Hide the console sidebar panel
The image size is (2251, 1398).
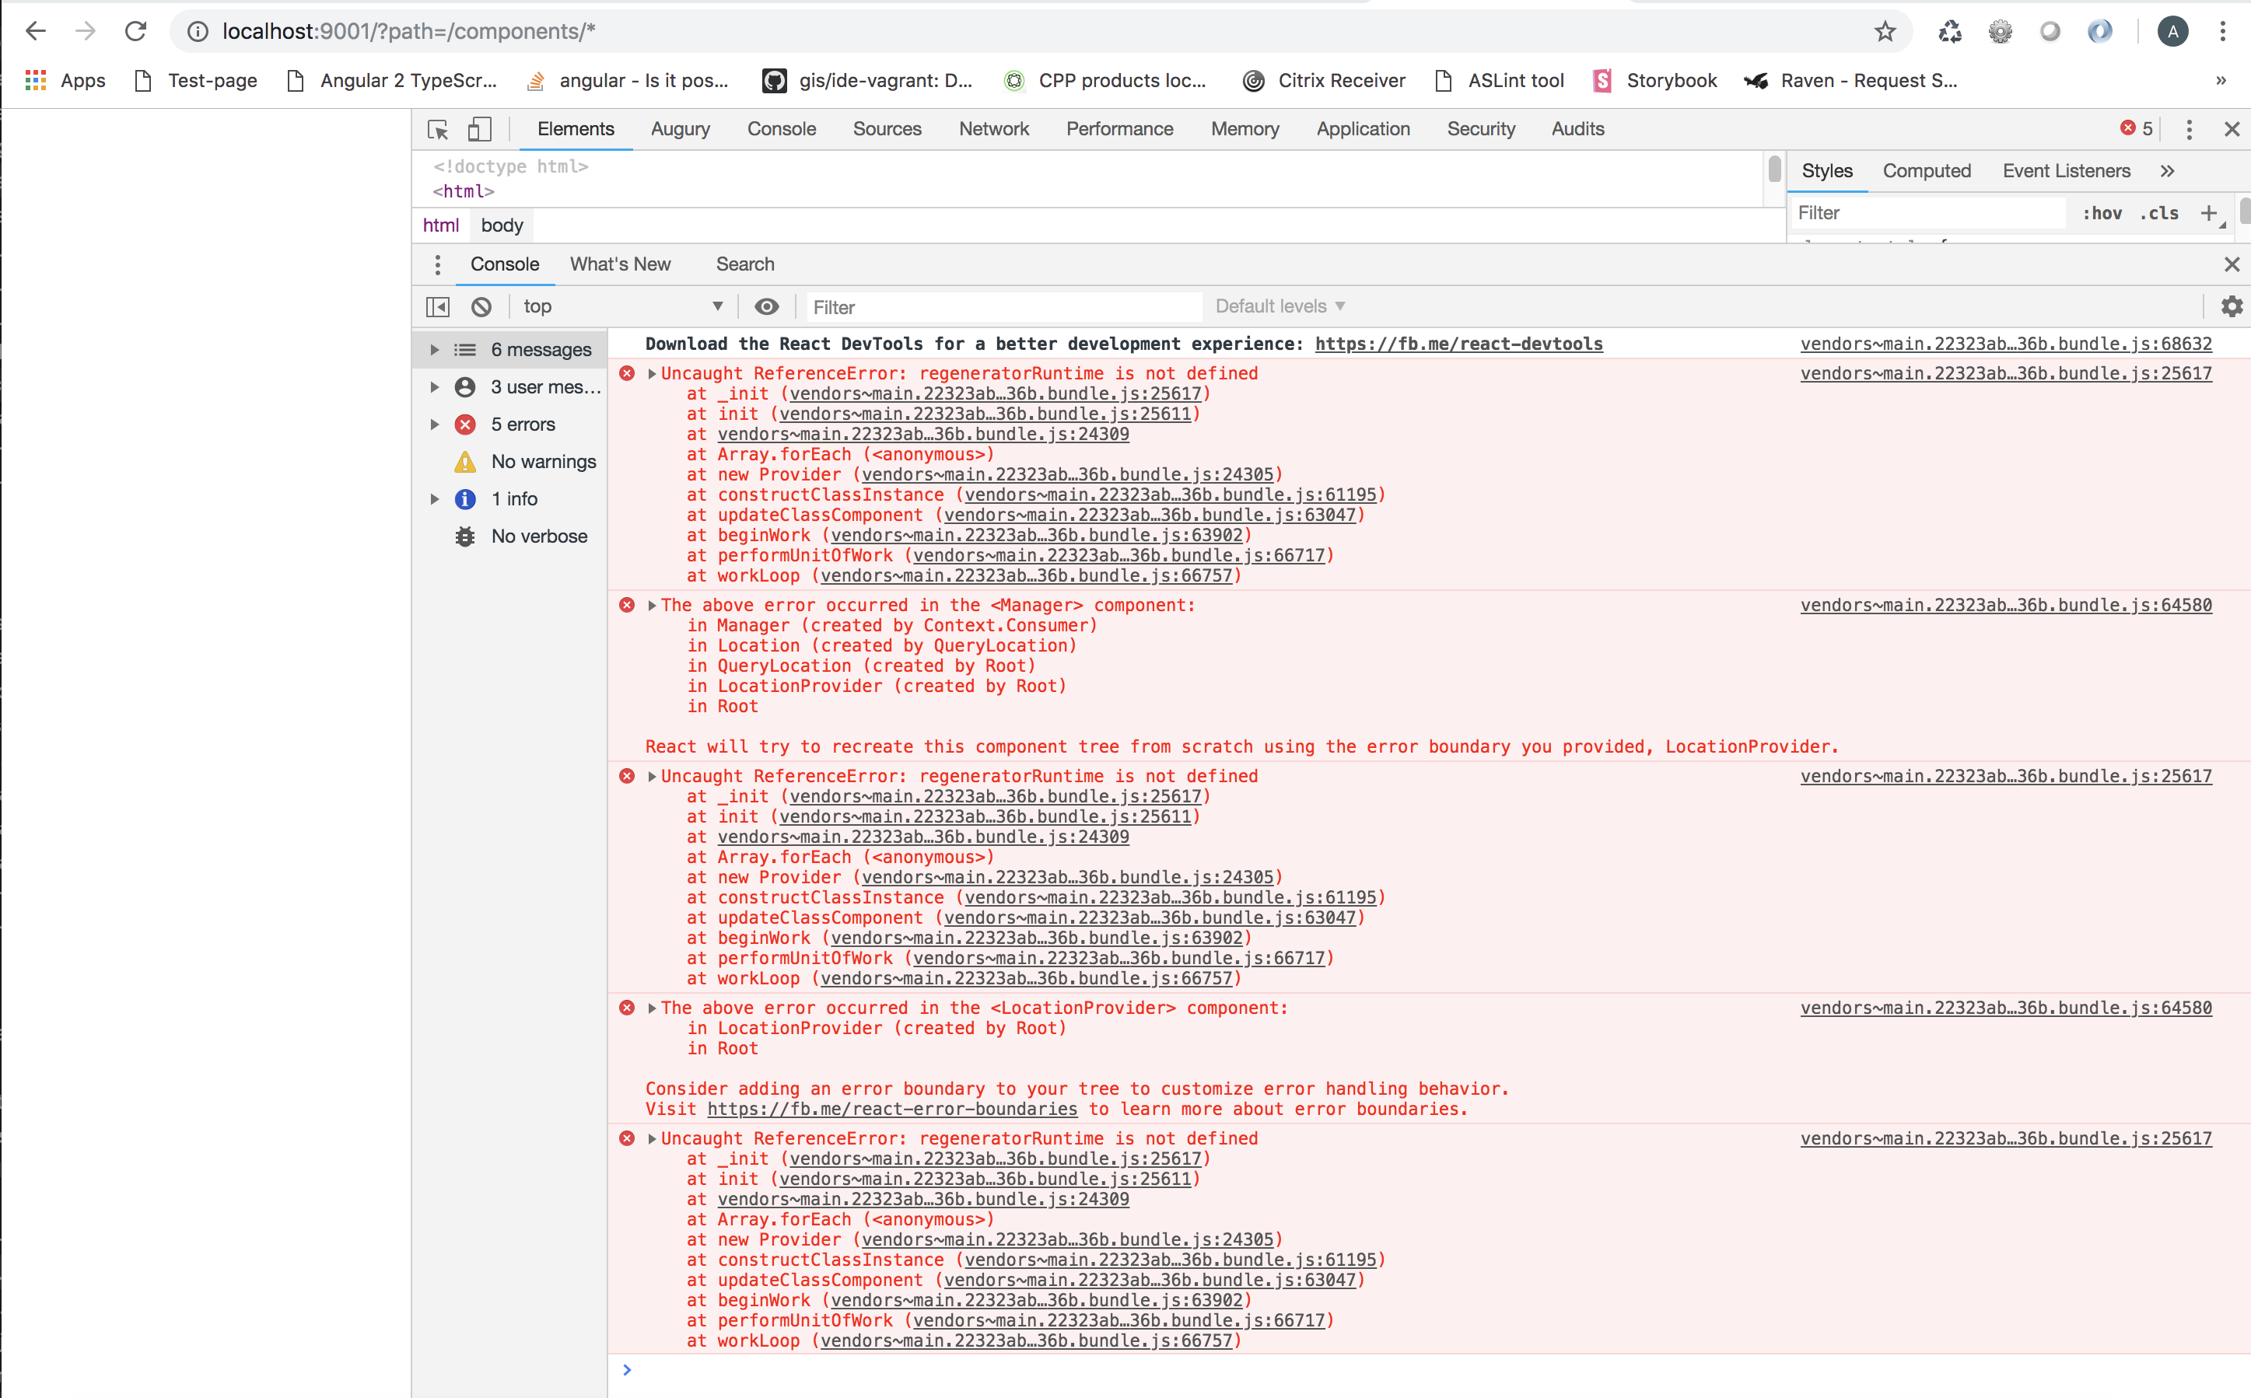[436, 306]
